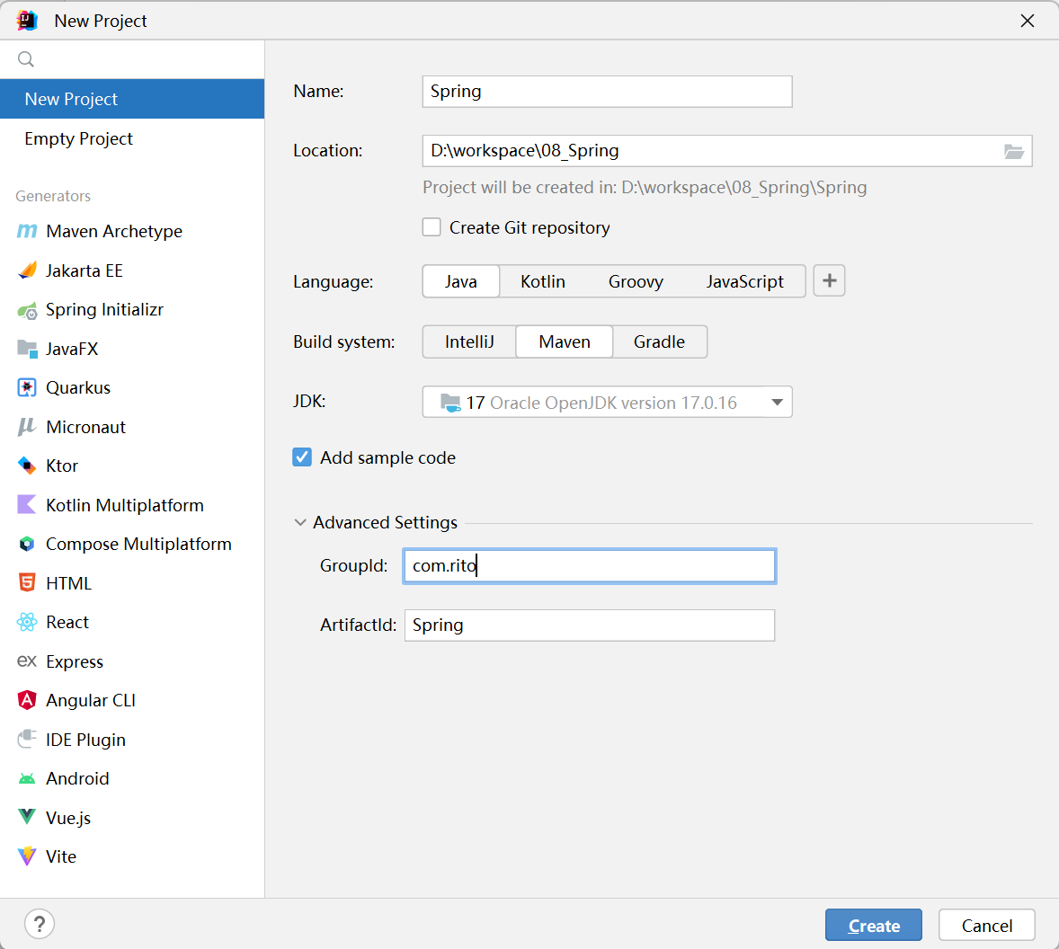Choose the Spring Initializr generator label
The height and width of the screenshot is (949, 1059).
coord(104,310)
